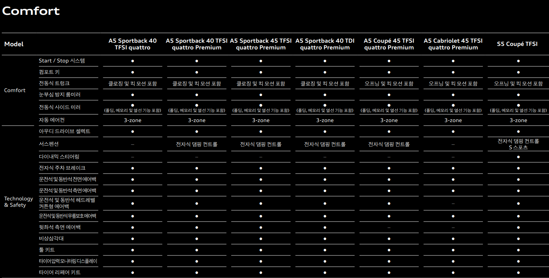Click A5 Coupé 45 TFSI quattro Premium header

pyautogui.click(x=389, y=44)
